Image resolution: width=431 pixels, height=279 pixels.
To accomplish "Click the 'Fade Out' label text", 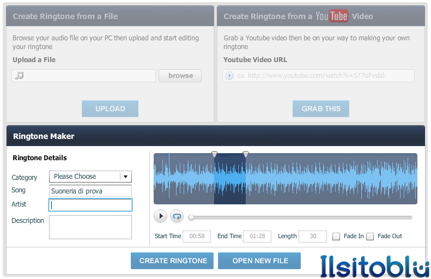I will tap(390, 236).
